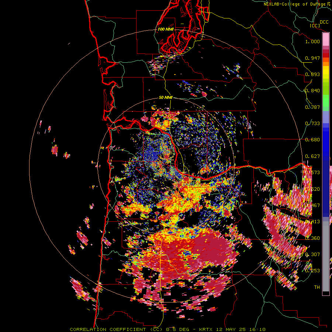Click the 0.520 scale value
The width and height of the screenshot is (332, 332).
tap(312, 189)
